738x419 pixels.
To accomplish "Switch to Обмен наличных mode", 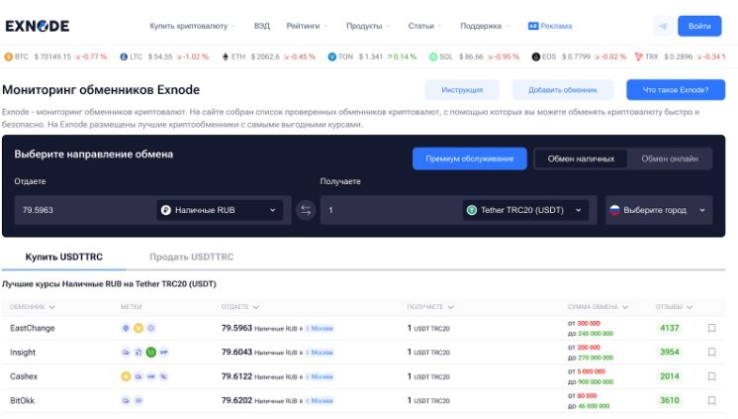I will click(x=581, y=158).
